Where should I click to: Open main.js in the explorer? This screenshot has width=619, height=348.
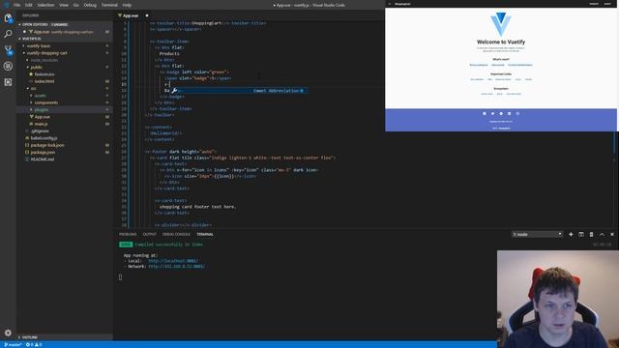pyautogui.click(x=41, y=124)
